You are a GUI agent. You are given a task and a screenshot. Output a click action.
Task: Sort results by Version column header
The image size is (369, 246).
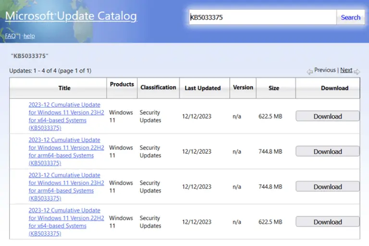tap(243, 87)
